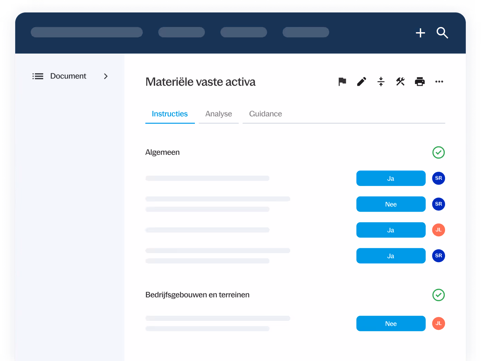The height and width of the screenshot is (361, 481).
Task: Click the plus icon in the top bar
Action: (420, 33)
